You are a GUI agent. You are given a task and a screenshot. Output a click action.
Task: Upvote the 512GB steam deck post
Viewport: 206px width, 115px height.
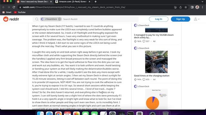(x=135, y=41)
